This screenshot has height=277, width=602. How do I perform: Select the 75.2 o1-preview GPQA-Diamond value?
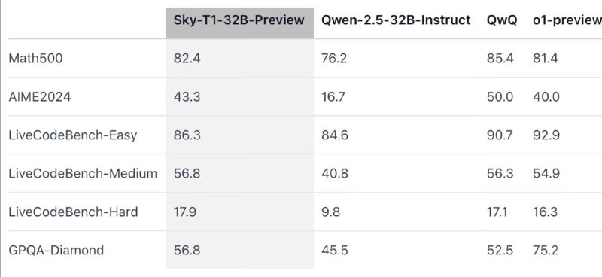point(546,251)
